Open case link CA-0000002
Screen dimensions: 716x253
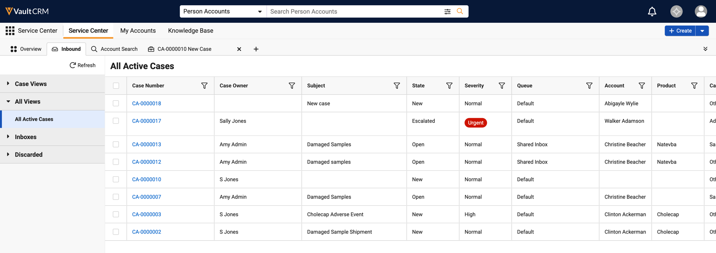[x=146, y=232]
